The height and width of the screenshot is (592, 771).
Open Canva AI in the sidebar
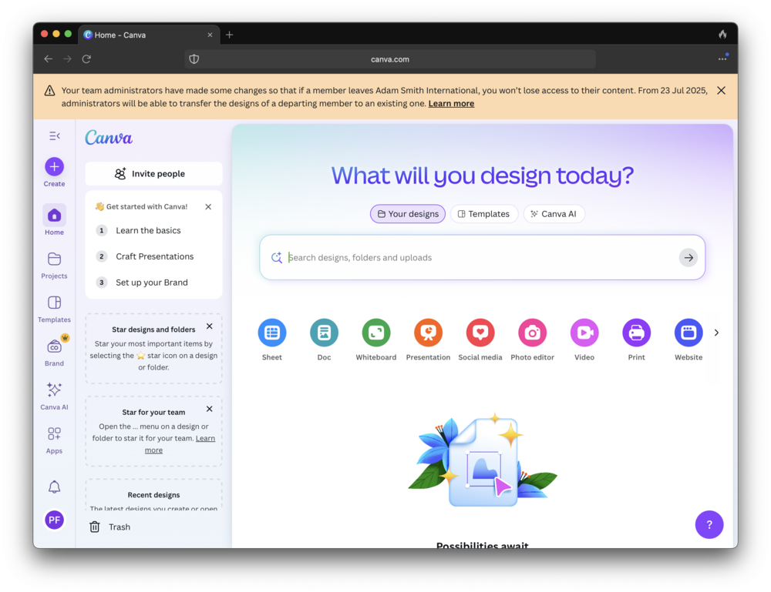tap(54, 390)
